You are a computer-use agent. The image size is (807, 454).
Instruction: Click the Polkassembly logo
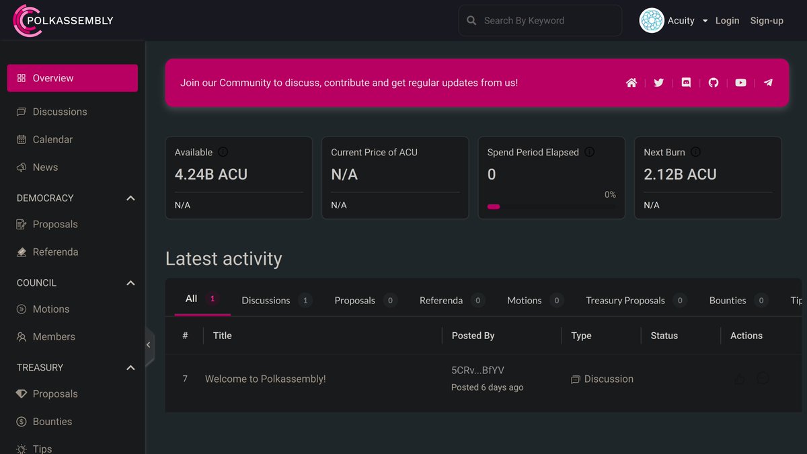63,20
